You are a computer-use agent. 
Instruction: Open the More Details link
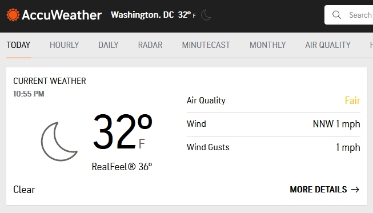(324, 190)
